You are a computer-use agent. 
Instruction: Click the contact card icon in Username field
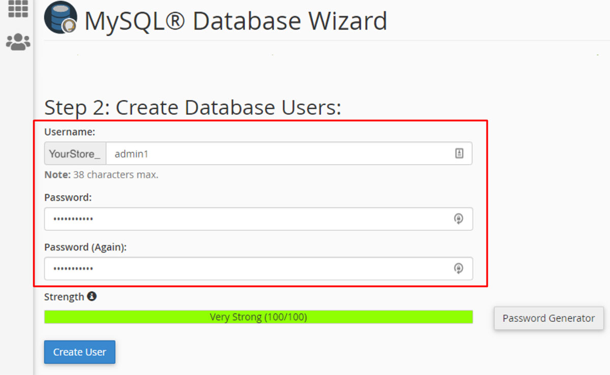pyautogui.click(x=459, y=153)
